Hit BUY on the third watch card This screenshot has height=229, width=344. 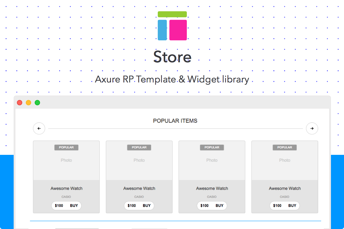[219, 206]
